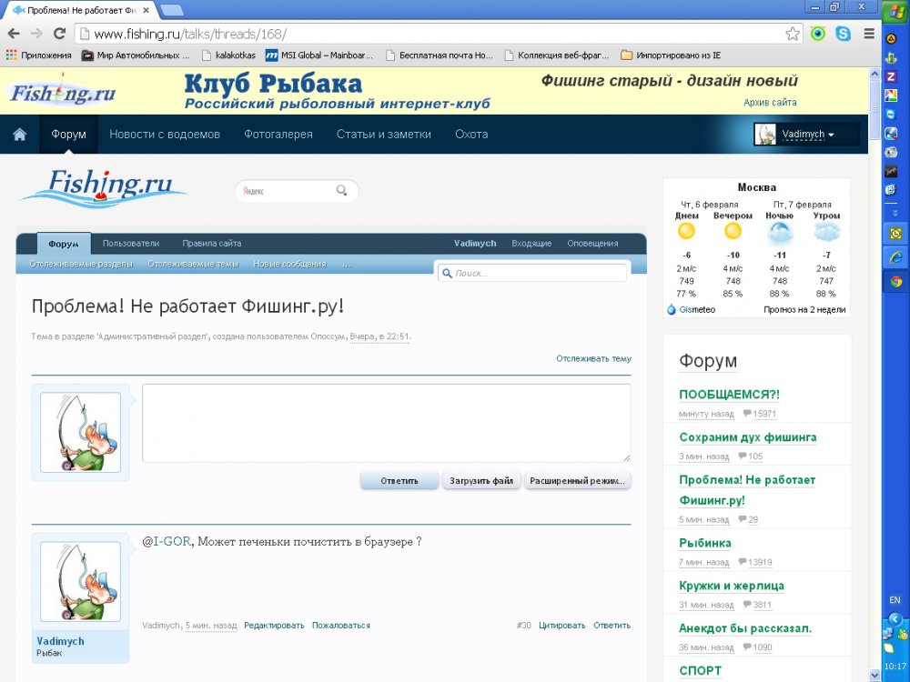
Task: Reload the page with the refresh icon
Action: (59, 34)
